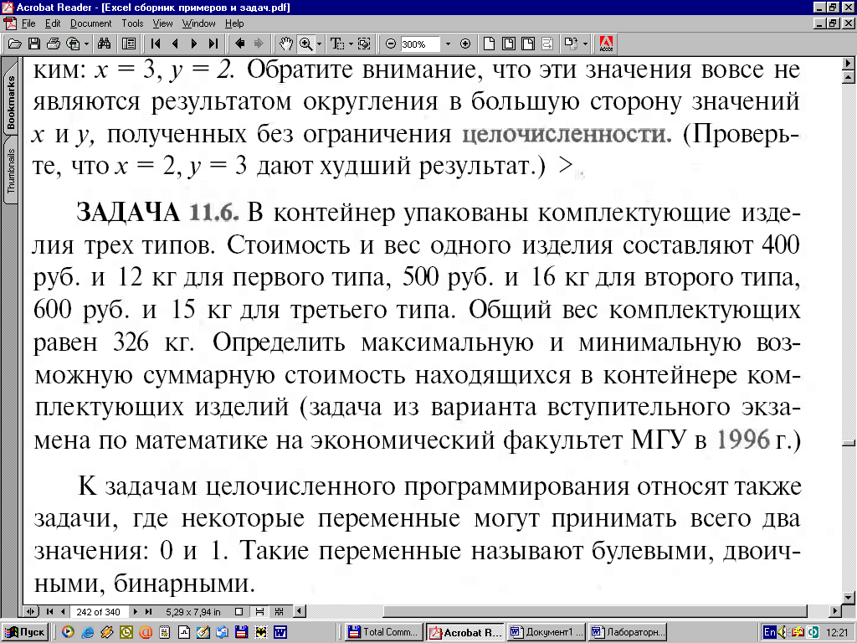This screenshot has height=643, width=857.
Task: Find text using the binoculars icon
Action: coord(104,44)
